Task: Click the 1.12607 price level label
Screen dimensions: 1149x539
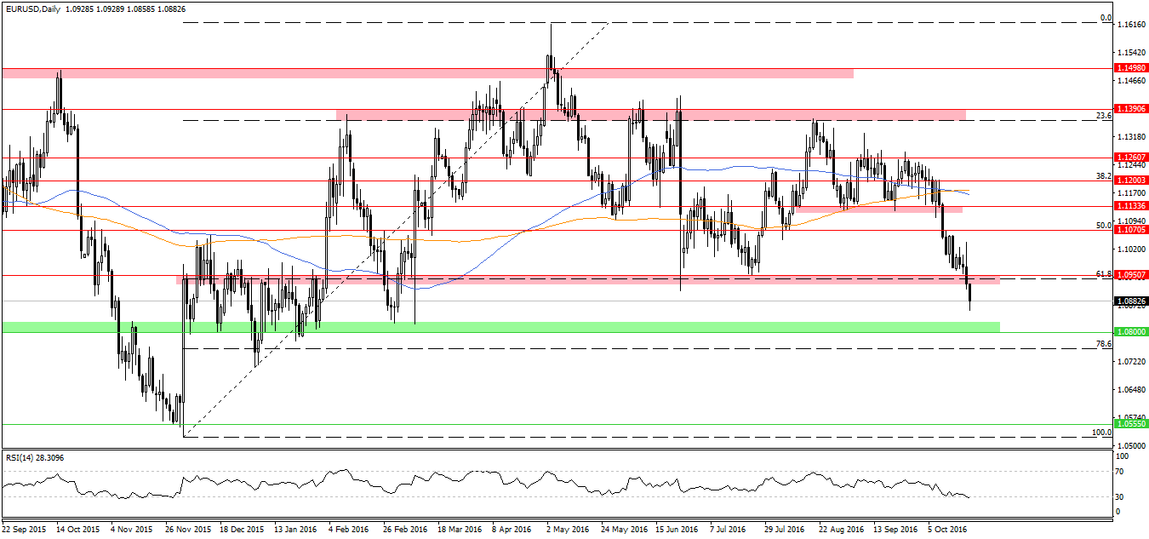Action: click(x=1130, y=158)
